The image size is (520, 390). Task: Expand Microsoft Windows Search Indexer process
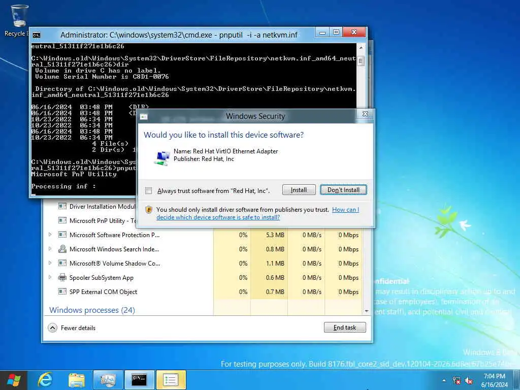tap(50, 249)
